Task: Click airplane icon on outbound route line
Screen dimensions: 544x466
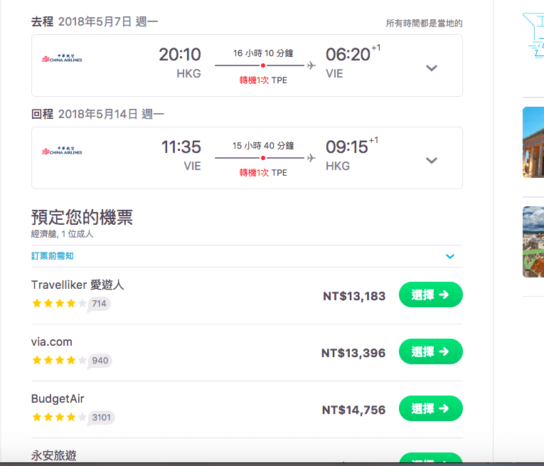Action: click(x=311, y=65)
